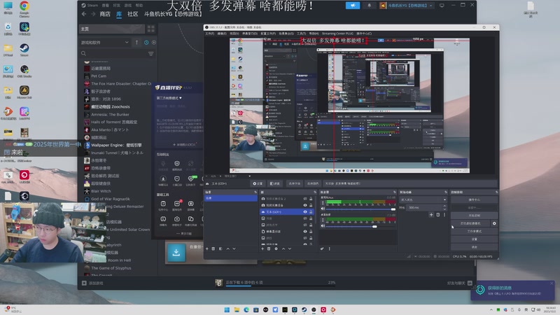Open 第三方推流模式 dropdown in 直播伴侣
This screenshot has width=560, height=315.
pyautogui.click(x=169, y=98)
